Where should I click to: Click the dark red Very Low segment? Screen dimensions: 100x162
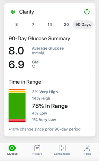click(17, 122)
